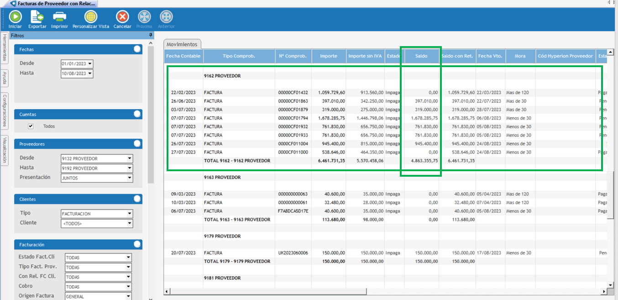Open the Tipo FACTURACION dropdown
Viewport: 618px width, 300px height.
pos(130,214)
